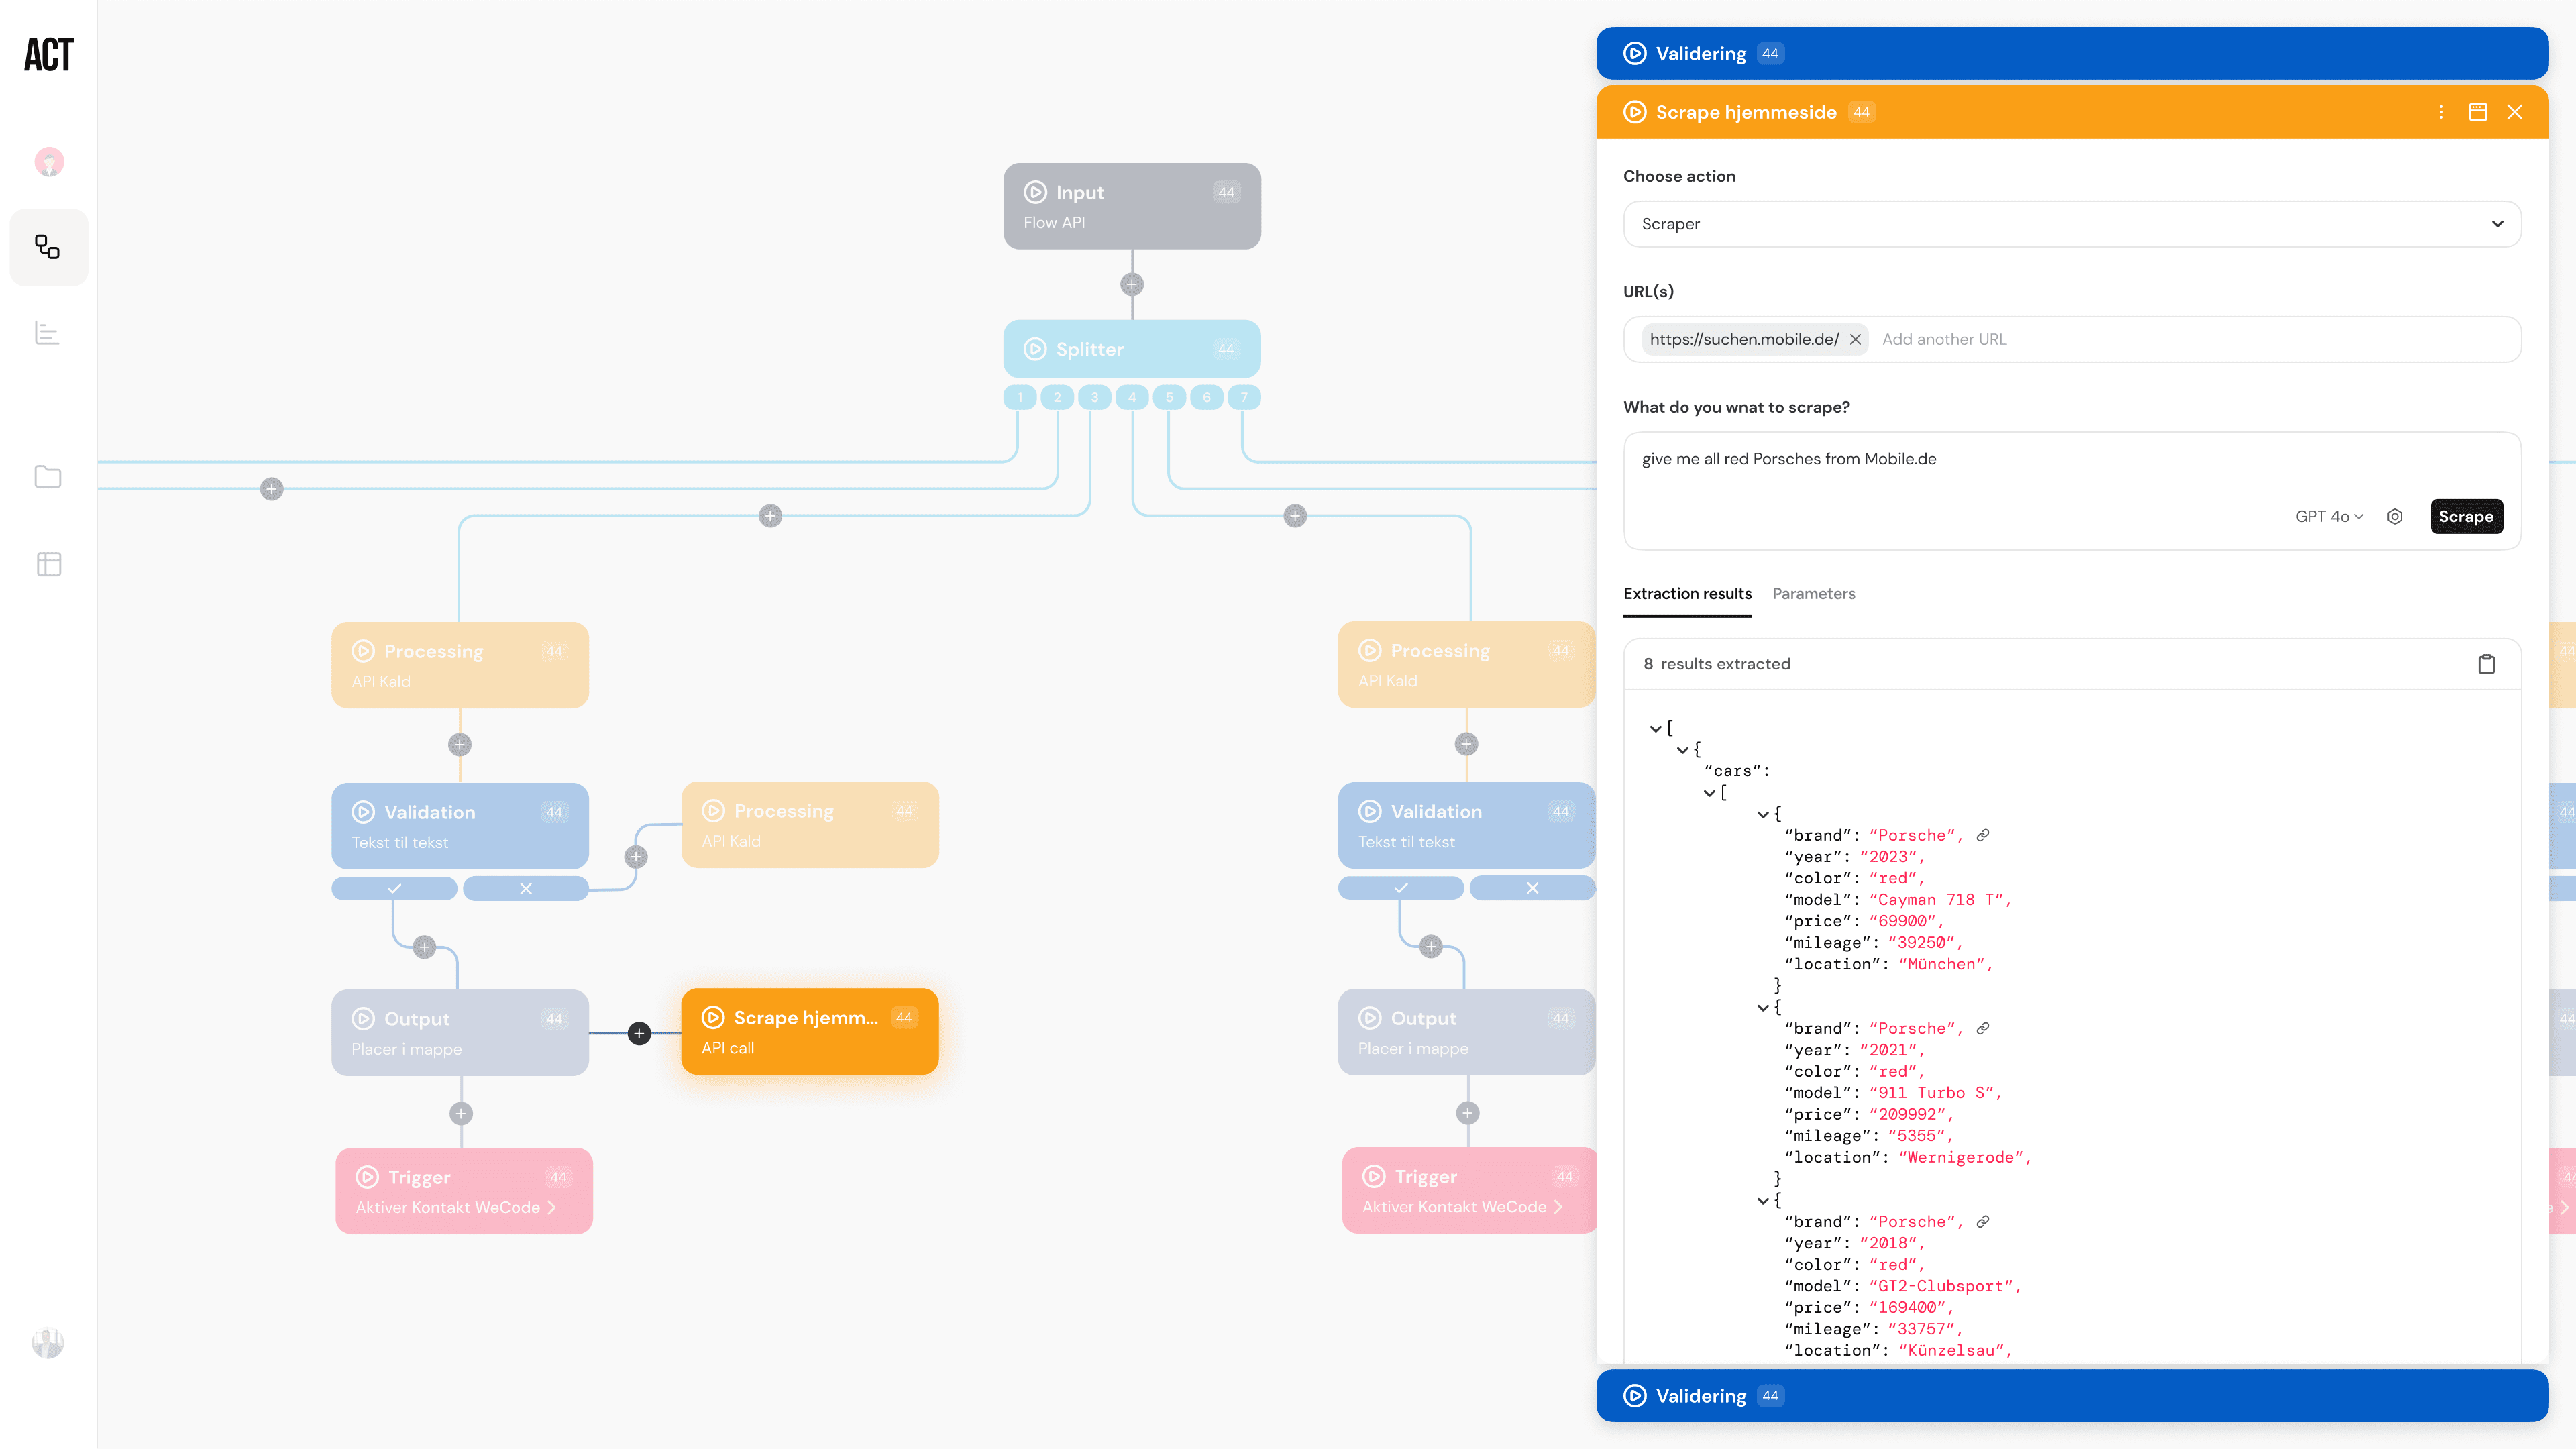Open the Scraper action dropdown
Viewport: 2576px width, 1449px height.
pos(2071,224)
